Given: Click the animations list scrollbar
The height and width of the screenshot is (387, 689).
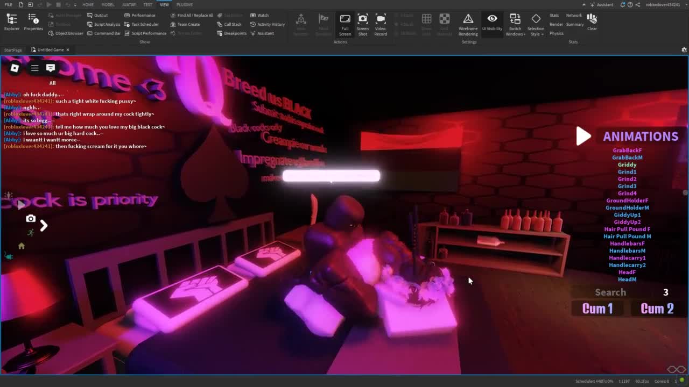Looking at the screenshot, I should (685, 192).
